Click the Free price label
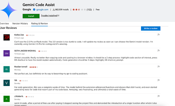Image resolution: width=175 pixels, height=106 pixels. click(98, 10)
